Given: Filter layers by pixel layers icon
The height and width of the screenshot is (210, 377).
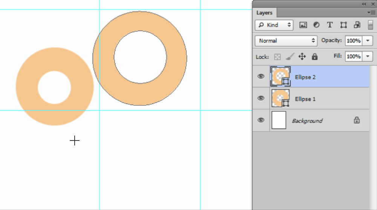Looking at the screenshot, I should (303, 25).
